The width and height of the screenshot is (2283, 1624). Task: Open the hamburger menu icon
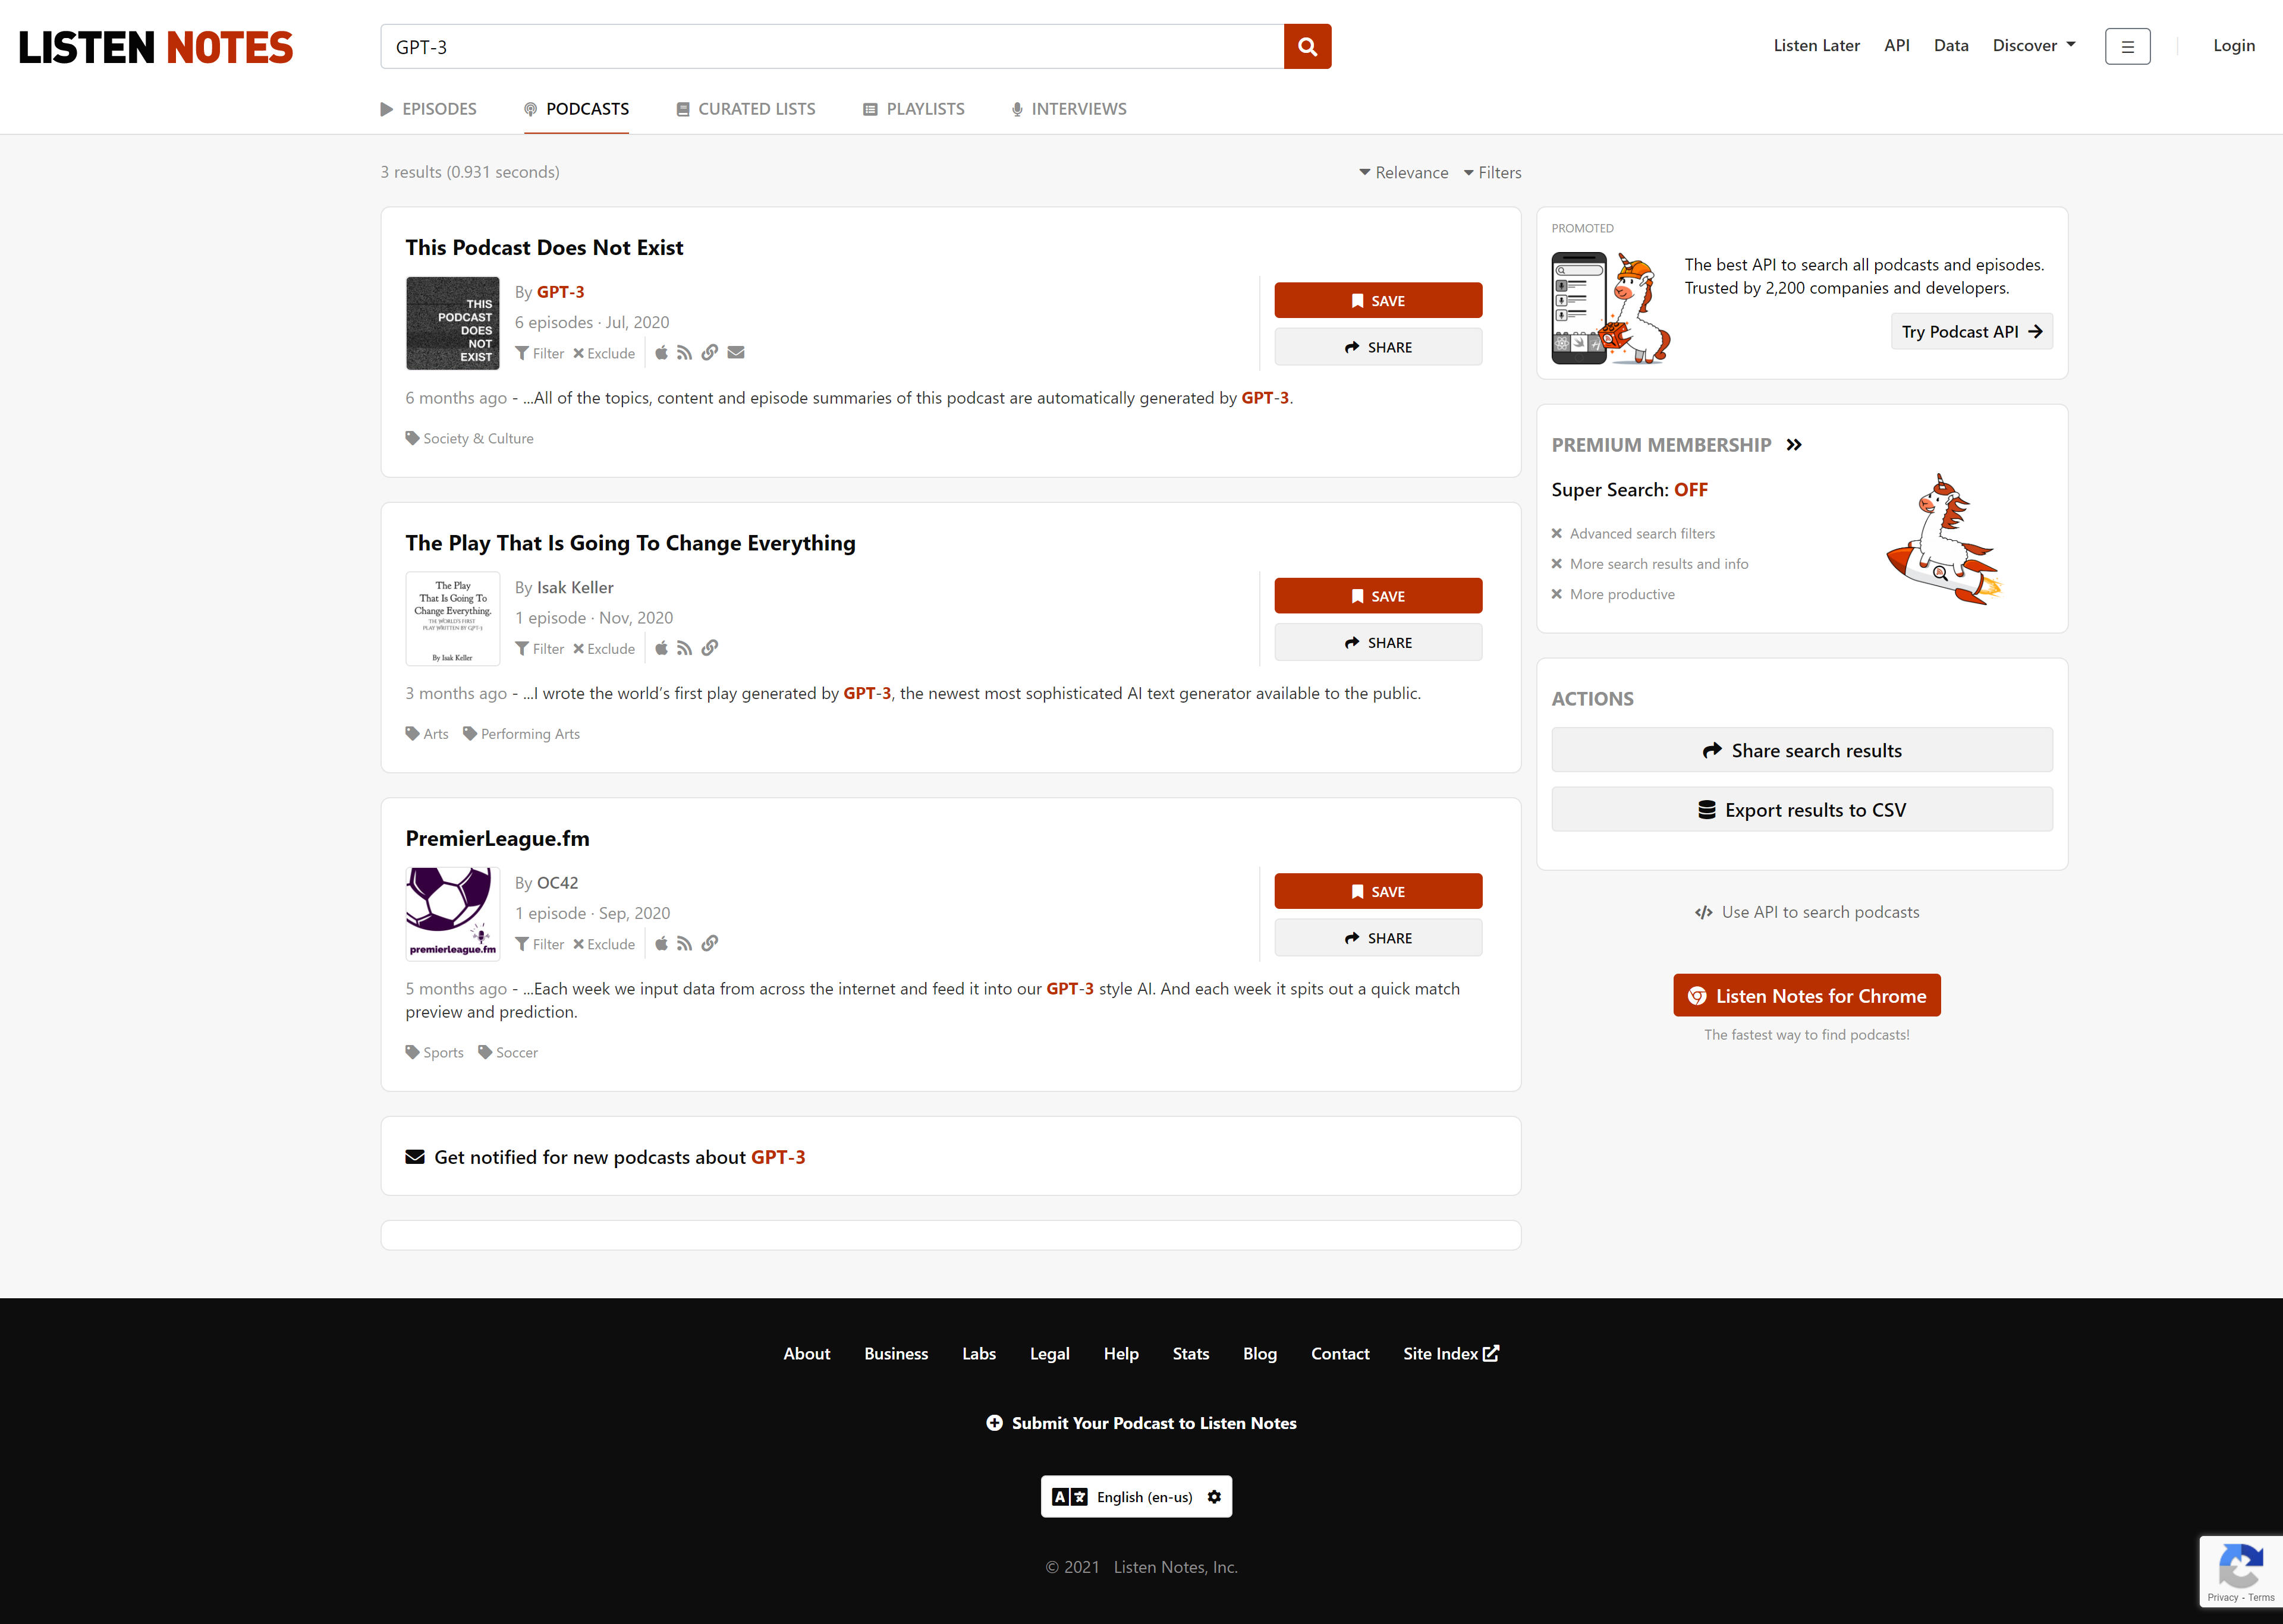point(2127,46)
